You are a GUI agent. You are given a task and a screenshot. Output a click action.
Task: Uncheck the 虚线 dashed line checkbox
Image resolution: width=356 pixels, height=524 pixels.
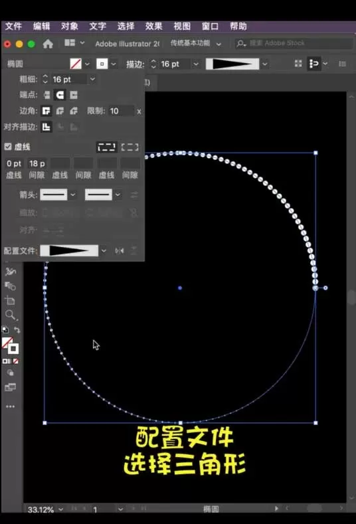point(8,146)
